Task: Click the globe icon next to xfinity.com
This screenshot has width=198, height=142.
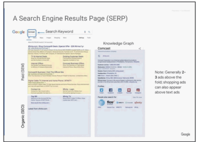Action: pos(99,56)
